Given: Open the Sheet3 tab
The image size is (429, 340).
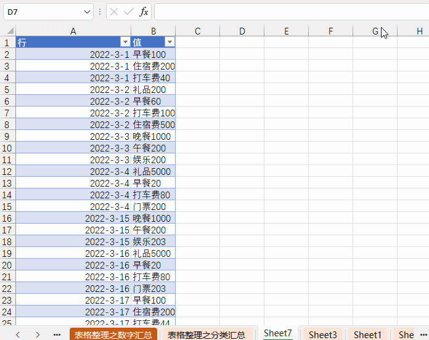Looking at the screenshot, I should [322, 334].
